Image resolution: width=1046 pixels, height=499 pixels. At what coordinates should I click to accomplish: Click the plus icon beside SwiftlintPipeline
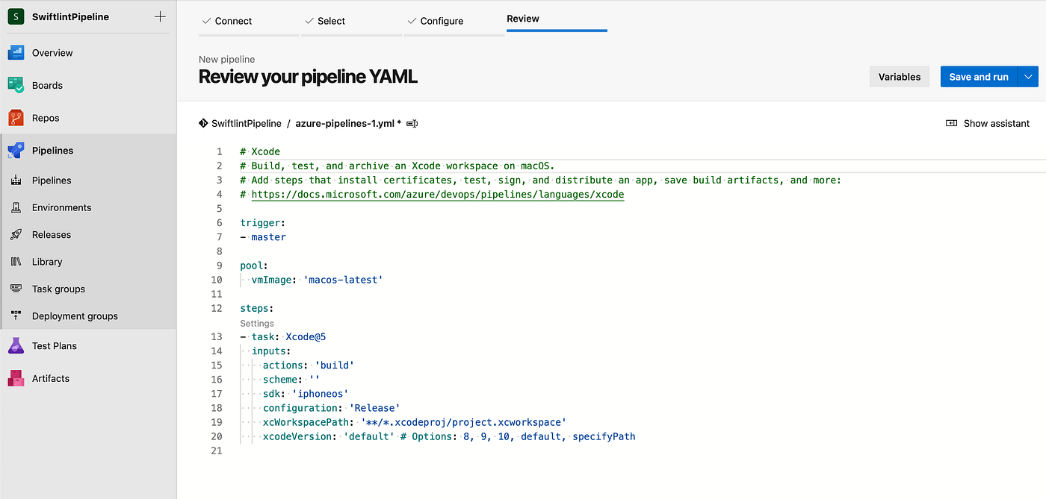(160, 16)
